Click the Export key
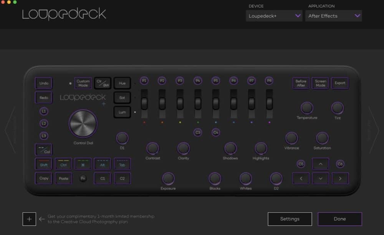 [x=340, y=83]
